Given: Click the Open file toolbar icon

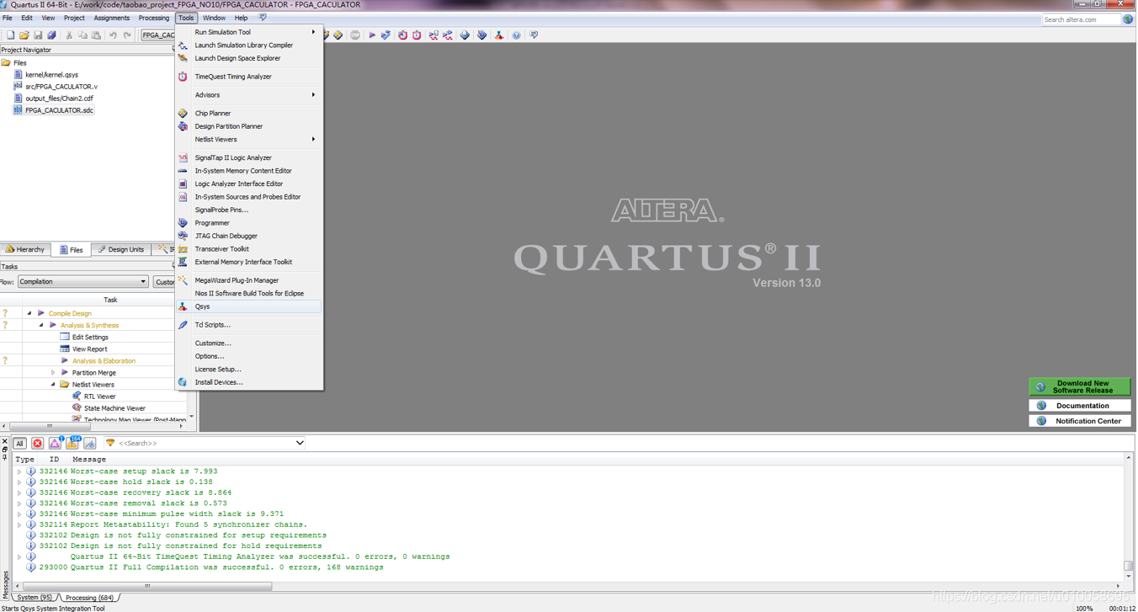Looking at the screenshot, I should coord(24,35).
